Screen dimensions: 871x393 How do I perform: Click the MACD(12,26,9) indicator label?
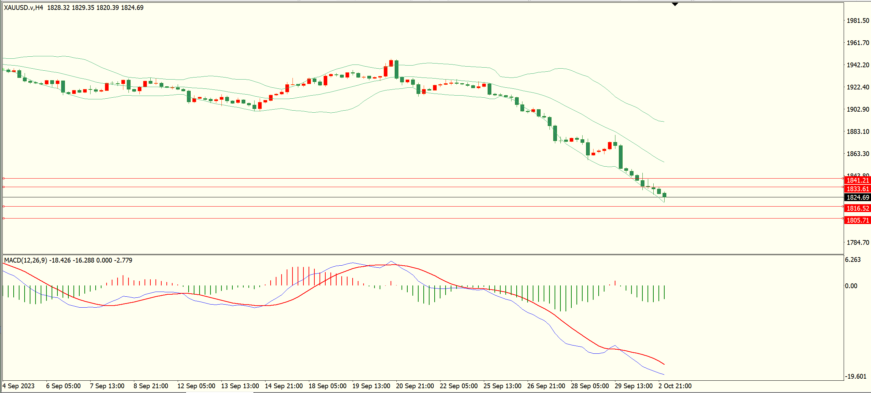(26, 260)
